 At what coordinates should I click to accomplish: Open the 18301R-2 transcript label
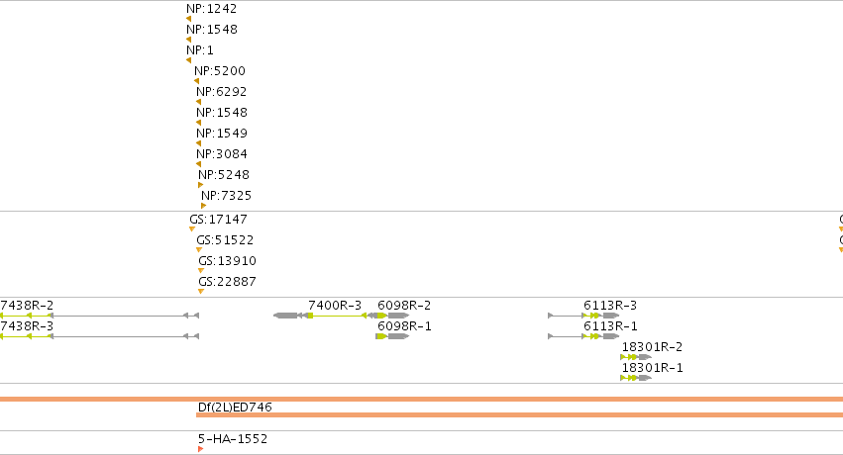coord(652,347)
